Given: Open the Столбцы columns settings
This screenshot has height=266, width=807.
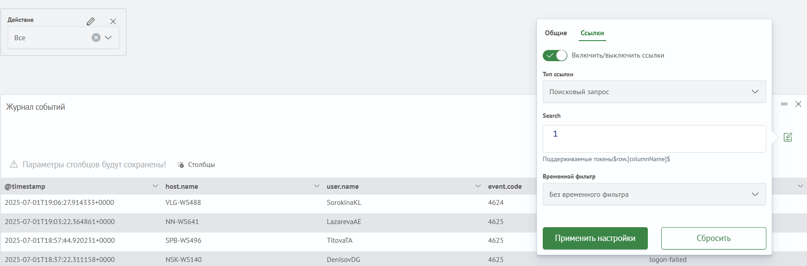Looking at the screenshot, I should click(196, 165).
